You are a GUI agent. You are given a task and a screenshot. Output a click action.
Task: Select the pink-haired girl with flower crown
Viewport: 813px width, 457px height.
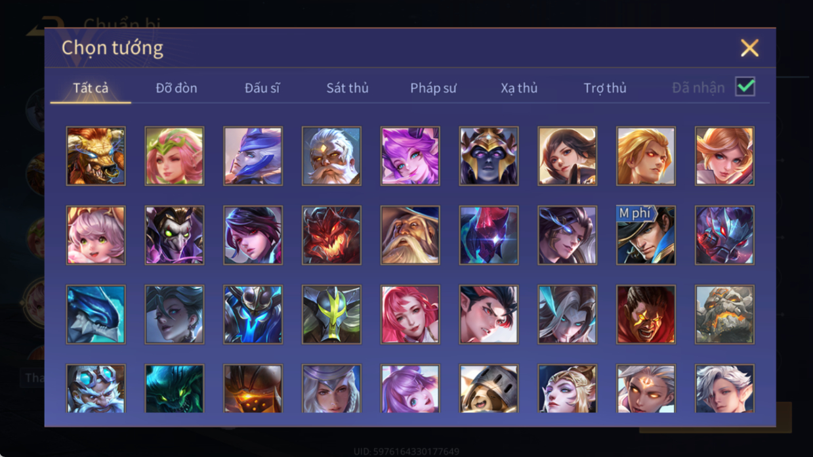click(x=175, y=156)
